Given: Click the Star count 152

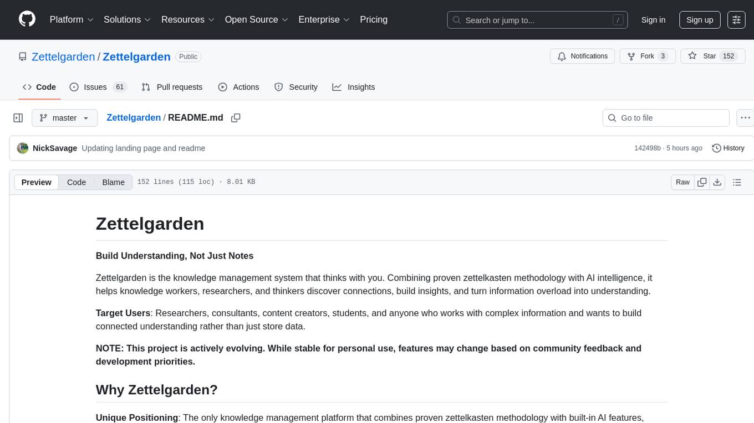Looking at the screenshot, I should click(728, 56).
